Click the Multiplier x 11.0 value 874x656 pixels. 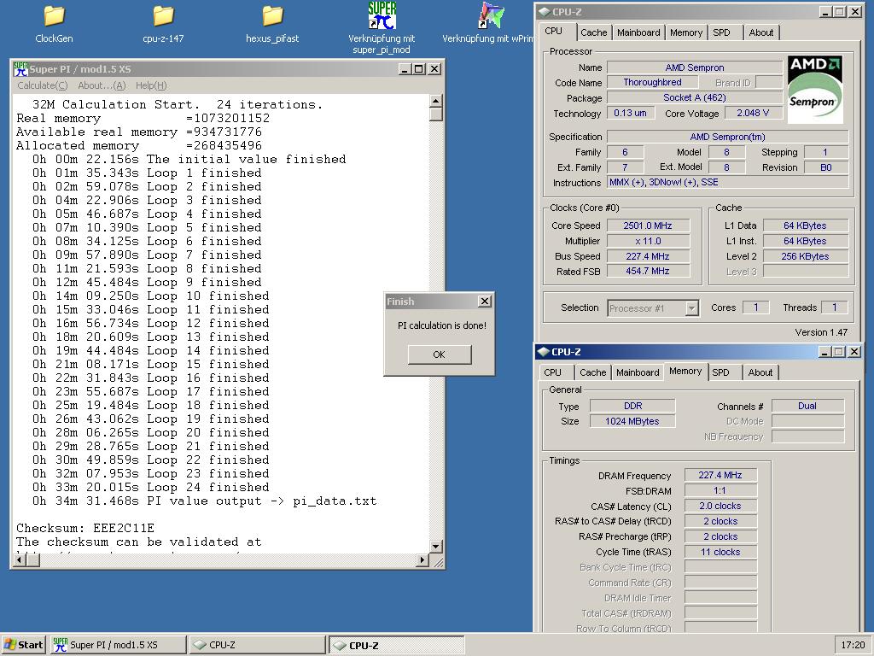click(649, 241)
